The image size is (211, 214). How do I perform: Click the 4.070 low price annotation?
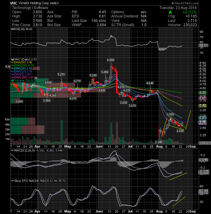pos(73,98)
